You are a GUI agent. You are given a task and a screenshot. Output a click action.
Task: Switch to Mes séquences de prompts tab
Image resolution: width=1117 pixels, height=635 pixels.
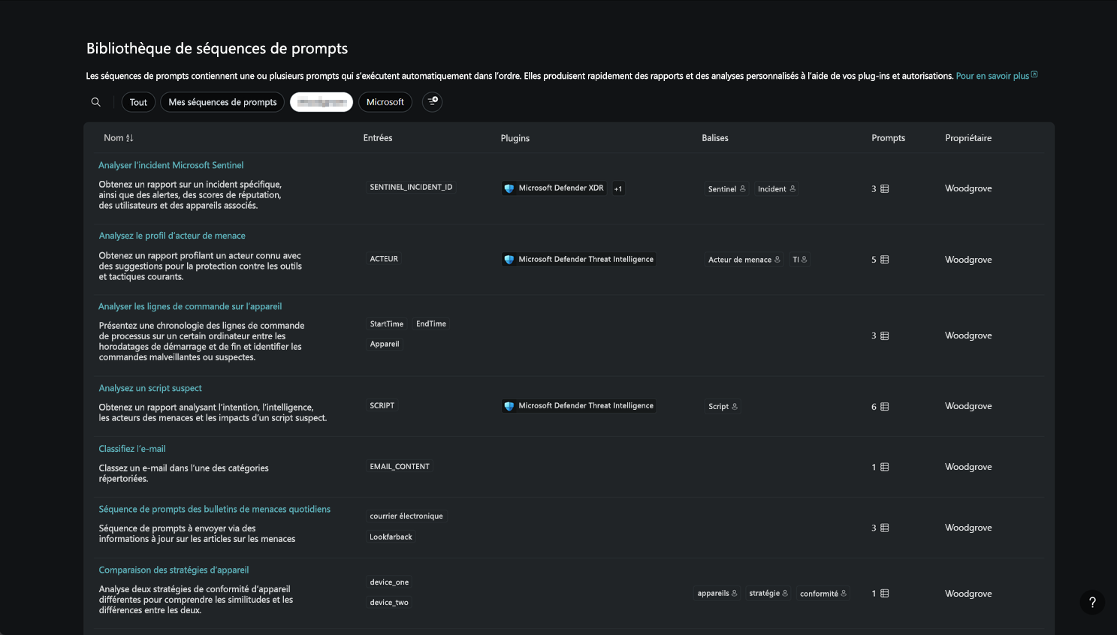click(x=222, y=102)
